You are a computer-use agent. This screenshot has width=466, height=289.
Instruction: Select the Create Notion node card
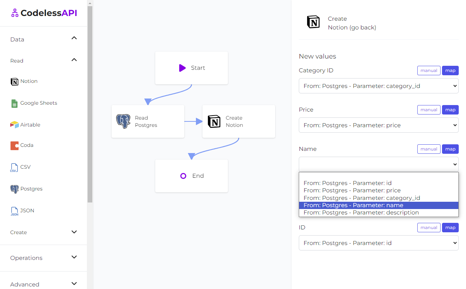(239, 121)
